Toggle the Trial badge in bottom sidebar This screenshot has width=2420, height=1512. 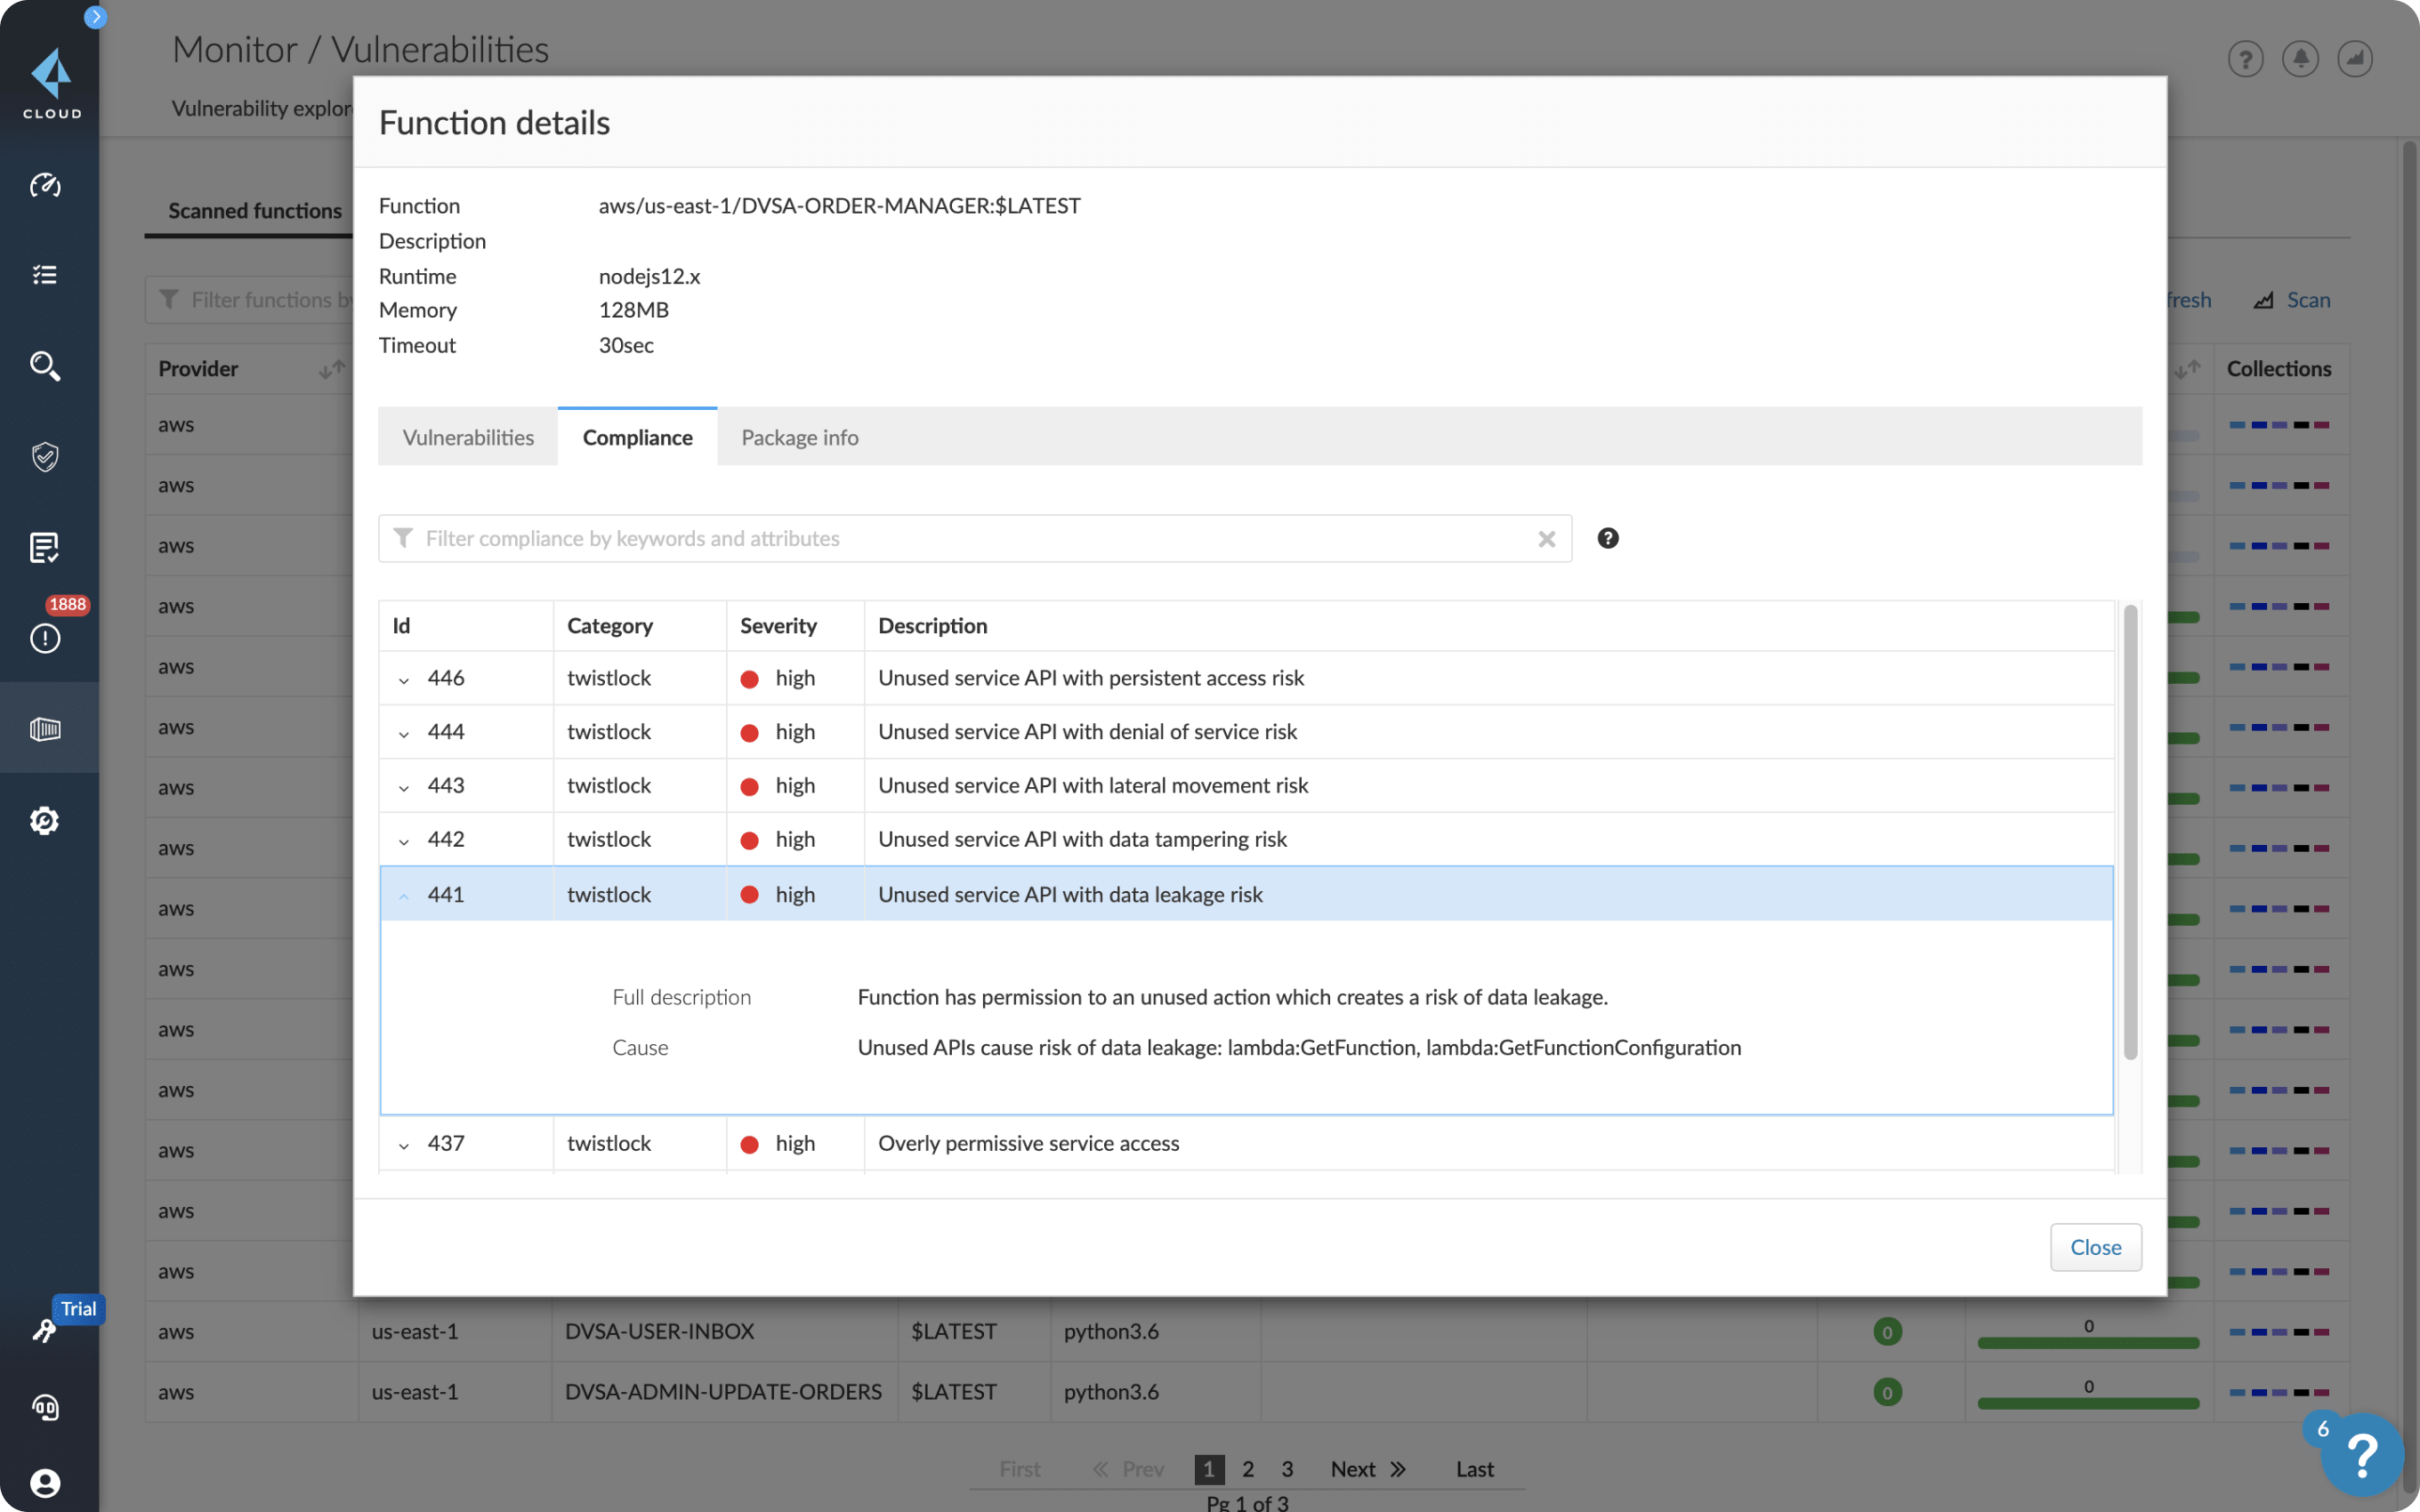pyautogui.click(x=78, y=1310)
